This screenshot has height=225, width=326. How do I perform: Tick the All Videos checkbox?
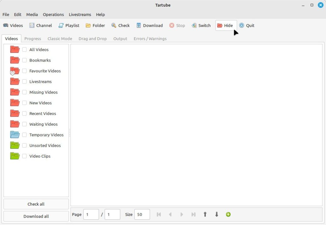pos(24,49)
